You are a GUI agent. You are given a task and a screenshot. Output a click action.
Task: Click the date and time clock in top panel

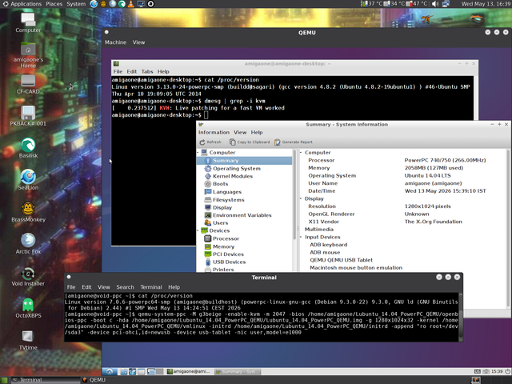point(486,4)
